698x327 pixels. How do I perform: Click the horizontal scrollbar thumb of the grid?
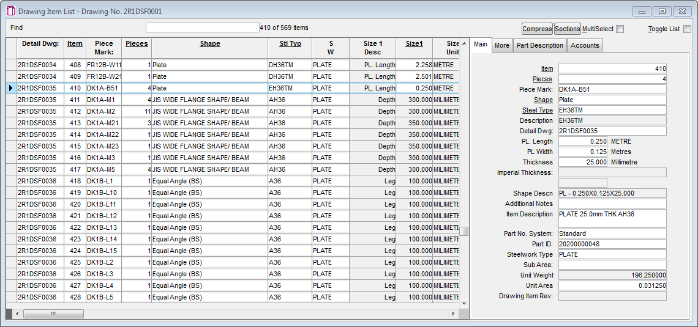pyautogui.click(x=54, y=314)
